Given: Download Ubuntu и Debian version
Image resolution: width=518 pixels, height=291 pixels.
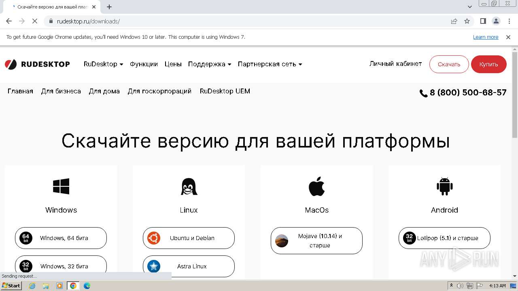Looking at the screenshot, I should (x=189, y=238).
